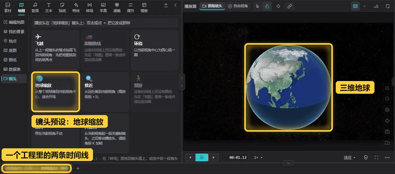This screenshot has height=174, width=395.
Task: Click the link chain icon
Action: [289, 6]
